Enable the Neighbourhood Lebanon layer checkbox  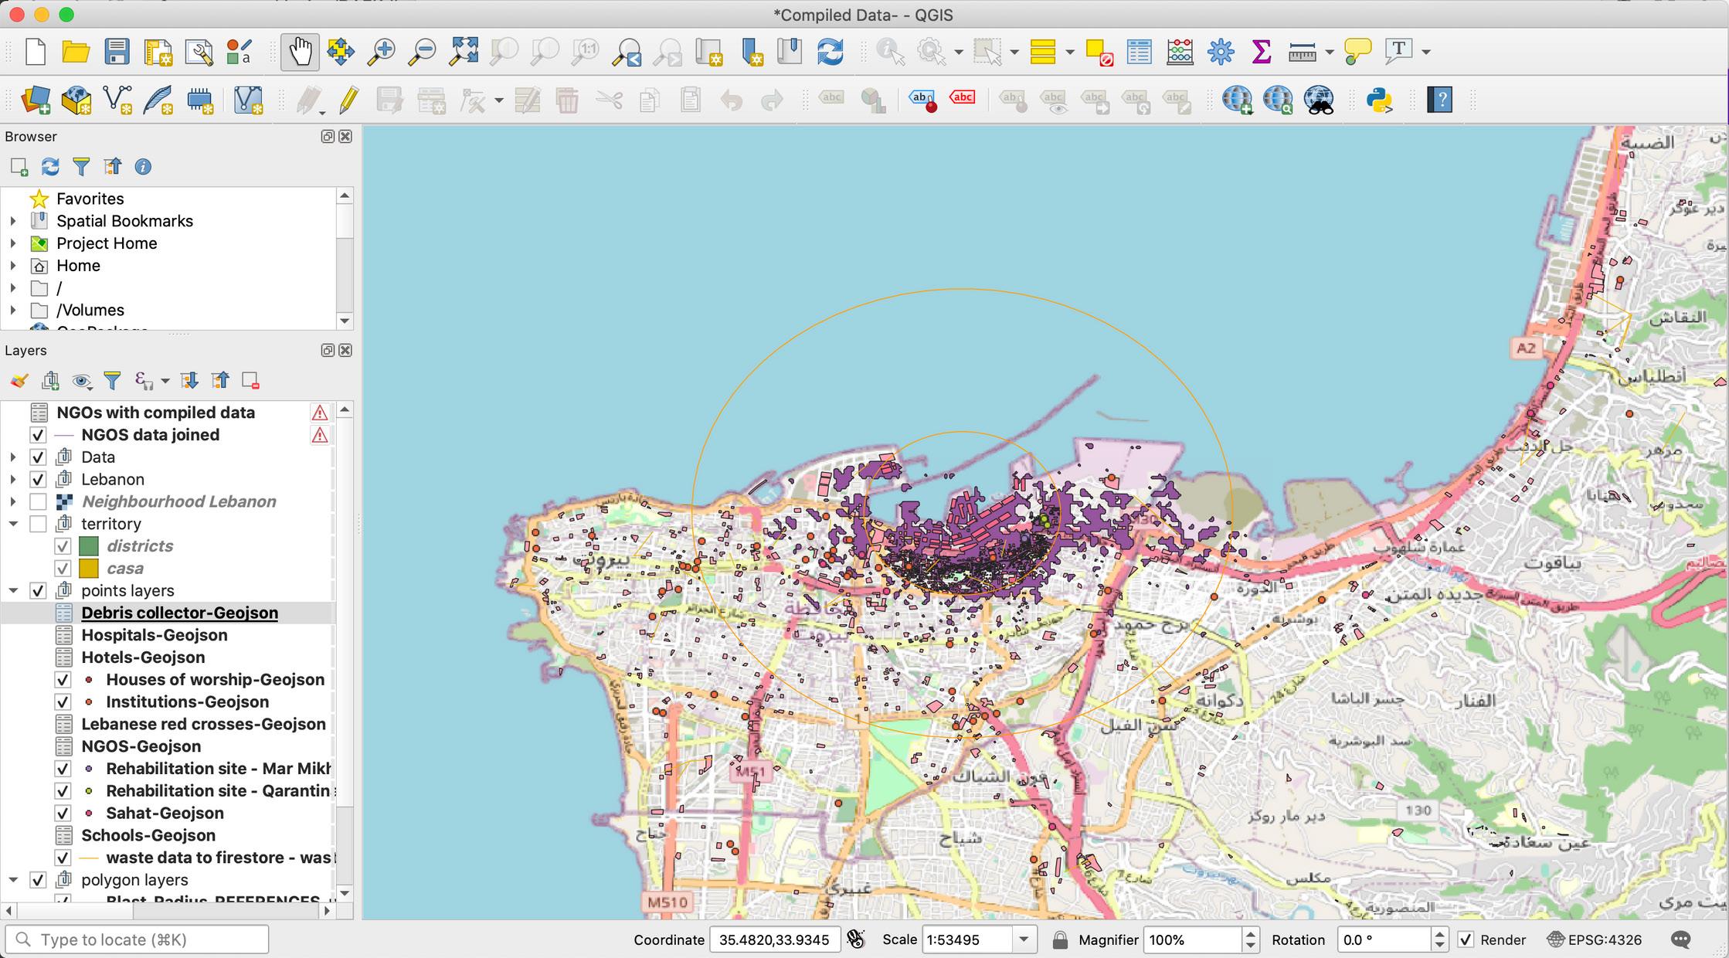click(38, 502)
